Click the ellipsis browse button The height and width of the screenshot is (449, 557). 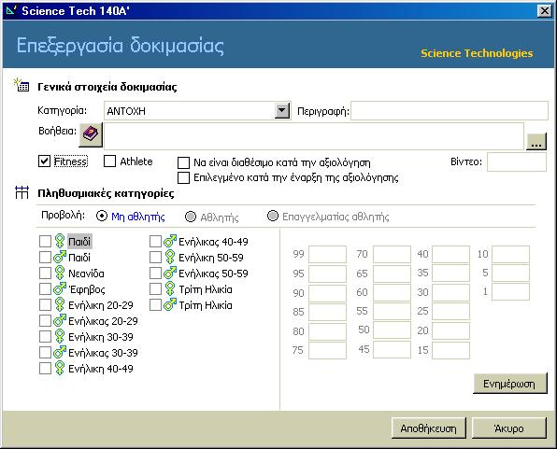(x=536, y=142)
